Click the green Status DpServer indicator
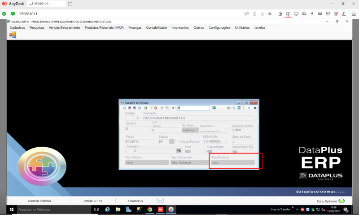Image resolution: width=359 pixels, height=215 pixels. [x=341, y=201]
